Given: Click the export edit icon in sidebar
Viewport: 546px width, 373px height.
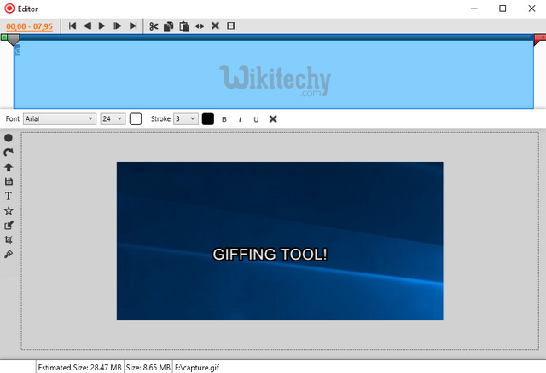Looking at the screenshot, I should (9, 226).
